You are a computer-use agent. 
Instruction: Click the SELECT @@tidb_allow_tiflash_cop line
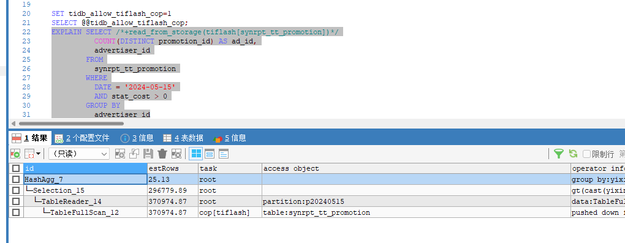tap(119, 23)
